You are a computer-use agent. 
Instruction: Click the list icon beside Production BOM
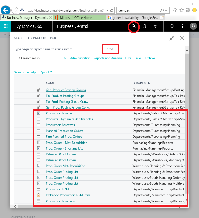(x=39, y=189)
